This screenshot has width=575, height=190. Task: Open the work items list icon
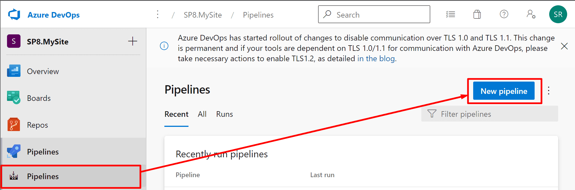(x=450, y=14)
